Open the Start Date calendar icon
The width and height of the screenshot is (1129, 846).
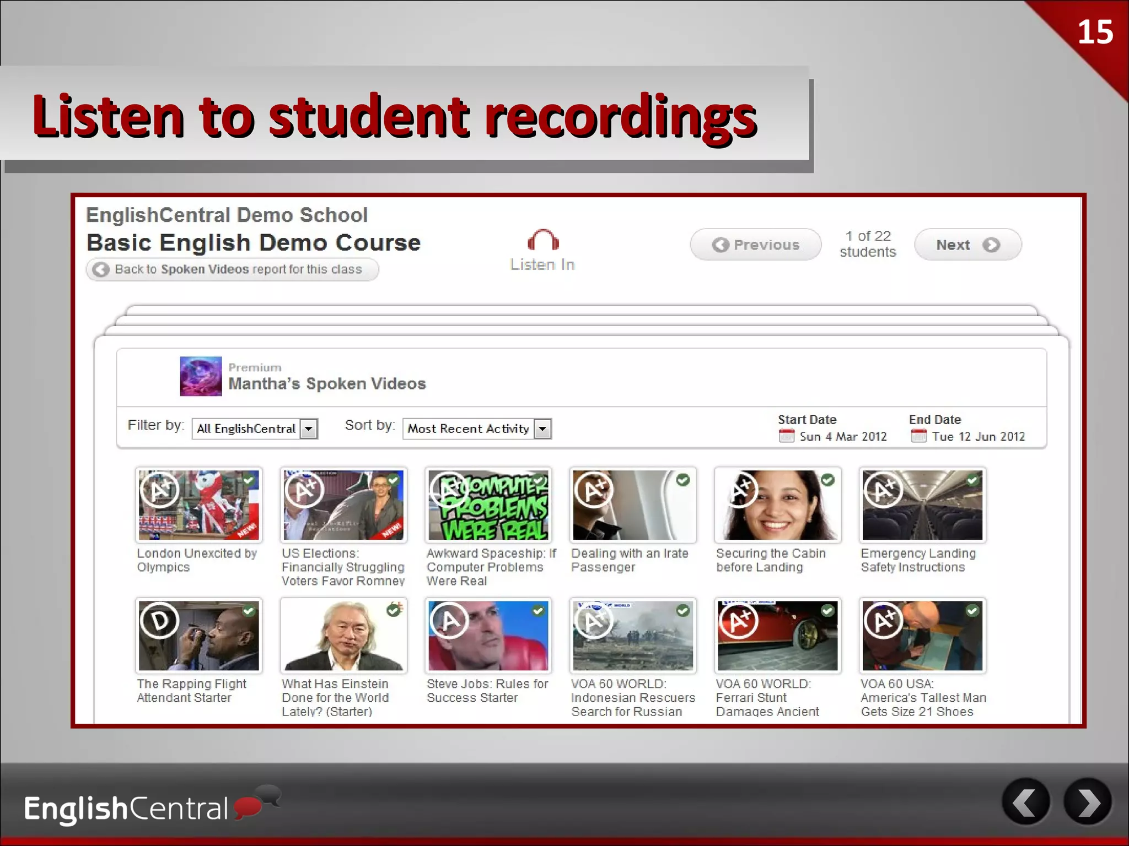coord(787,436)
